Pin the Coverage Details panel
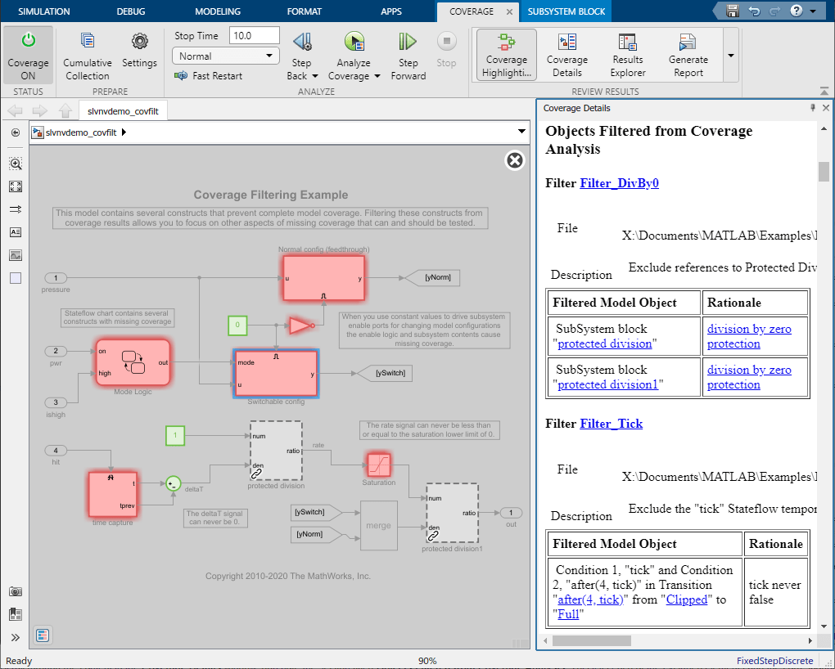This screenshot has width=835, height=669. click(811, 107)
